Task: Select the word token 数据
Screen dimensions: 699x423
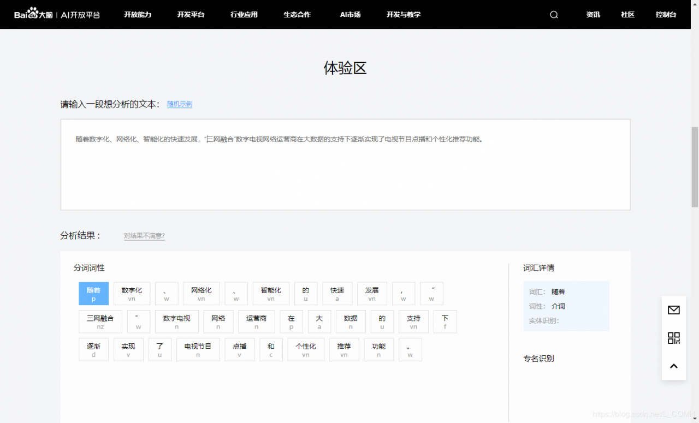Action: click(351, 321)
